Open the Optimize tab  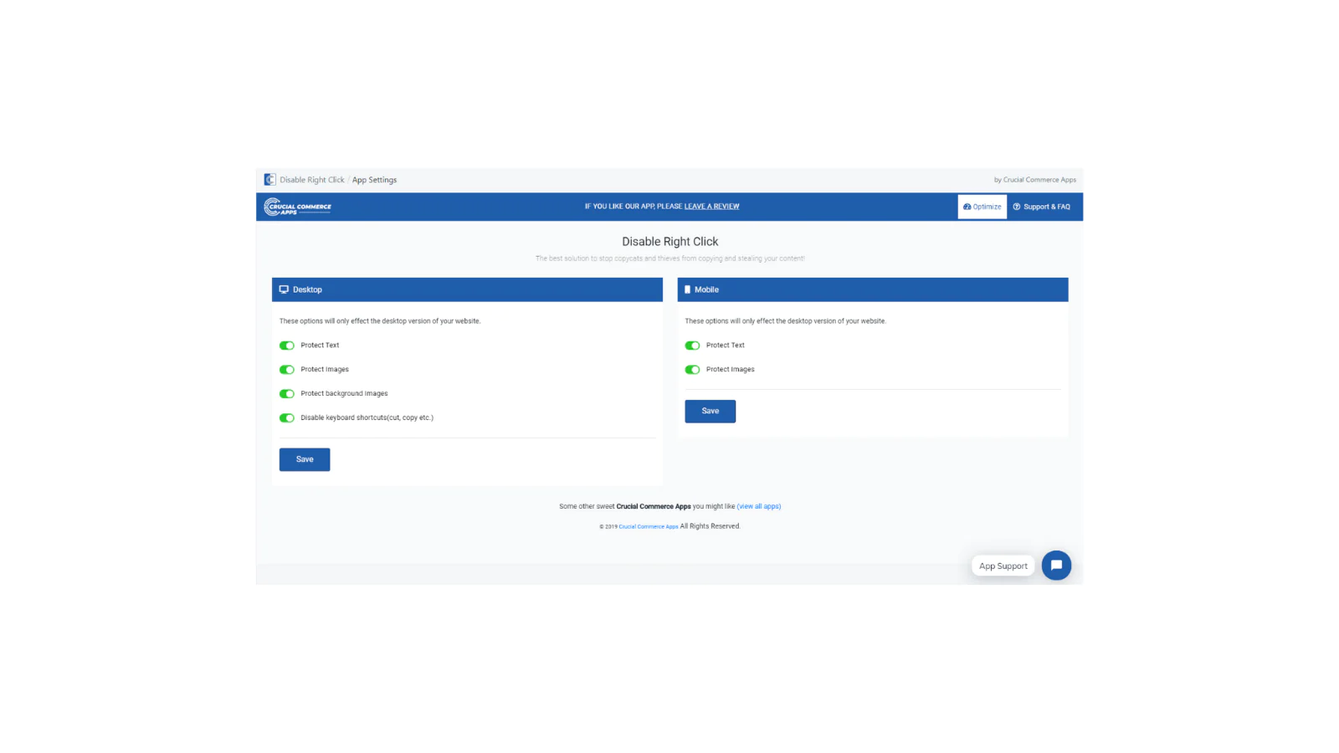[x=982, y=207]
